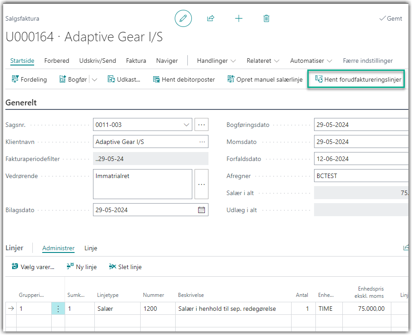
Task: Click the Nummer column header
Action: [x=154, y=295]
